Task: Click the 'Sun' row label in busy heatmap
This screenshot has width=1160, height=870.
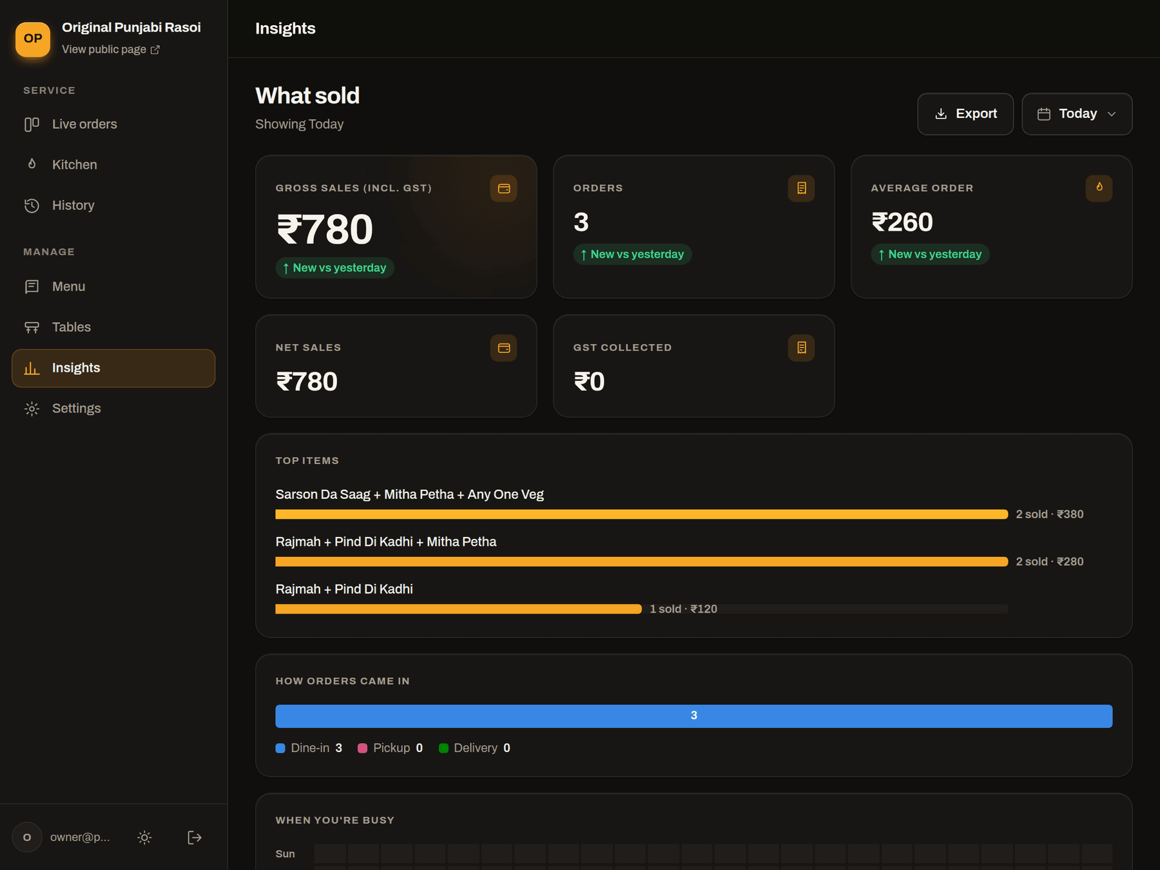Action: pyautogui.click(x=285, y=854)
